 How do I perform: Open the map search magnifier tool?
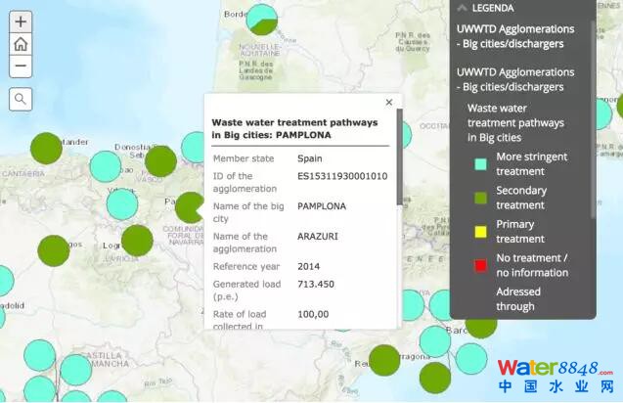[21, 99]
